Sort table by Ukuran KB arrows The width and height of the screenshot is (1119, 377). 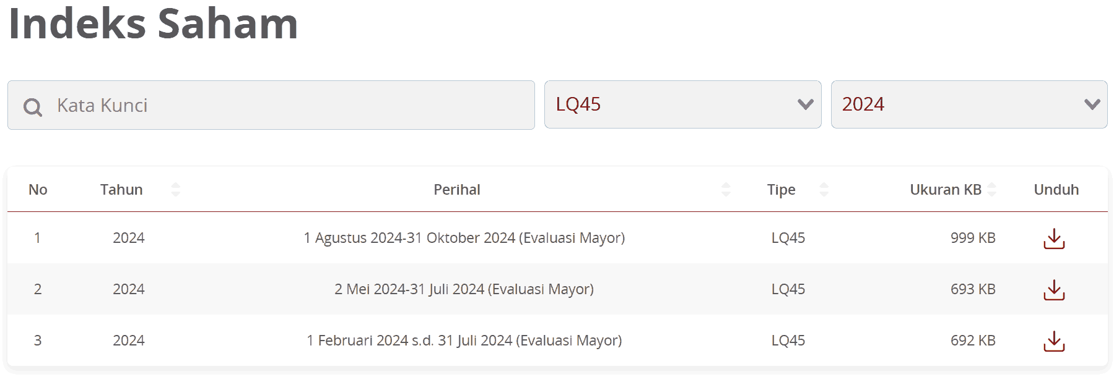[992, 190]
